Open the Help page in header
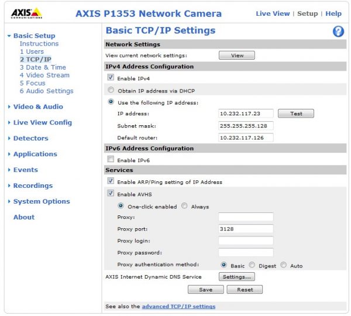351x316 pixels. click(x=333, y=13)
